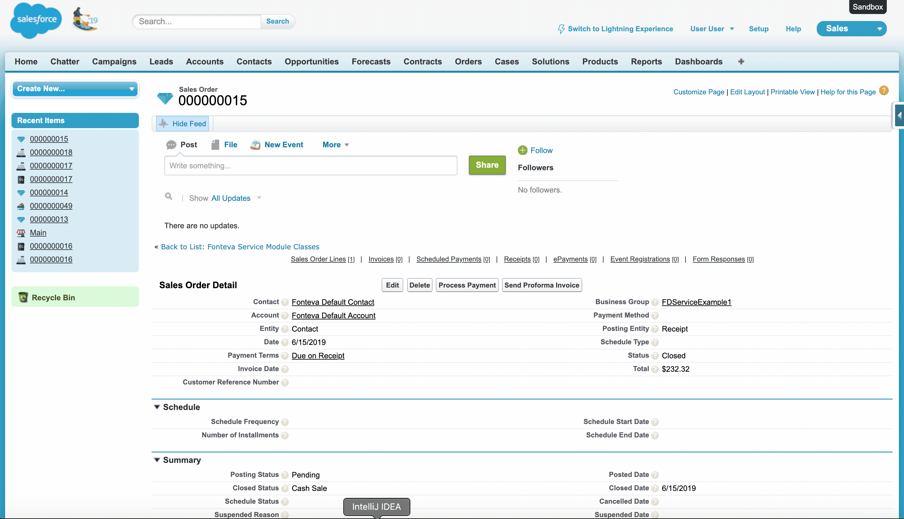The height and width of the screenshot is (519, 904).
Task: Open the Dashboards tab
Action: tap(699, 62)
